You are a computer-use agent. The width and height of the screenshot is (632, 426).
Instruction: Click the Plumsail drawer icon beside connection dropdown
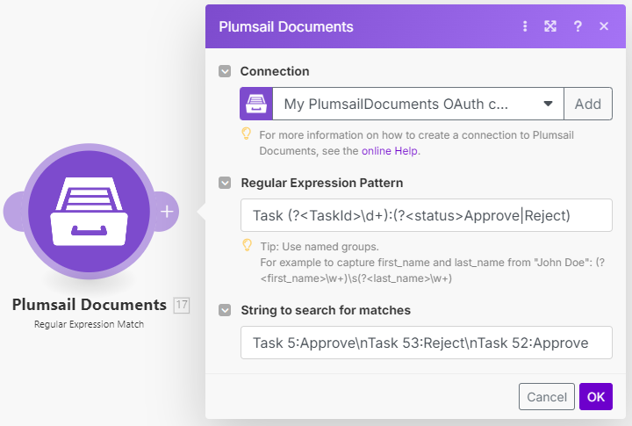pos(256,104)
